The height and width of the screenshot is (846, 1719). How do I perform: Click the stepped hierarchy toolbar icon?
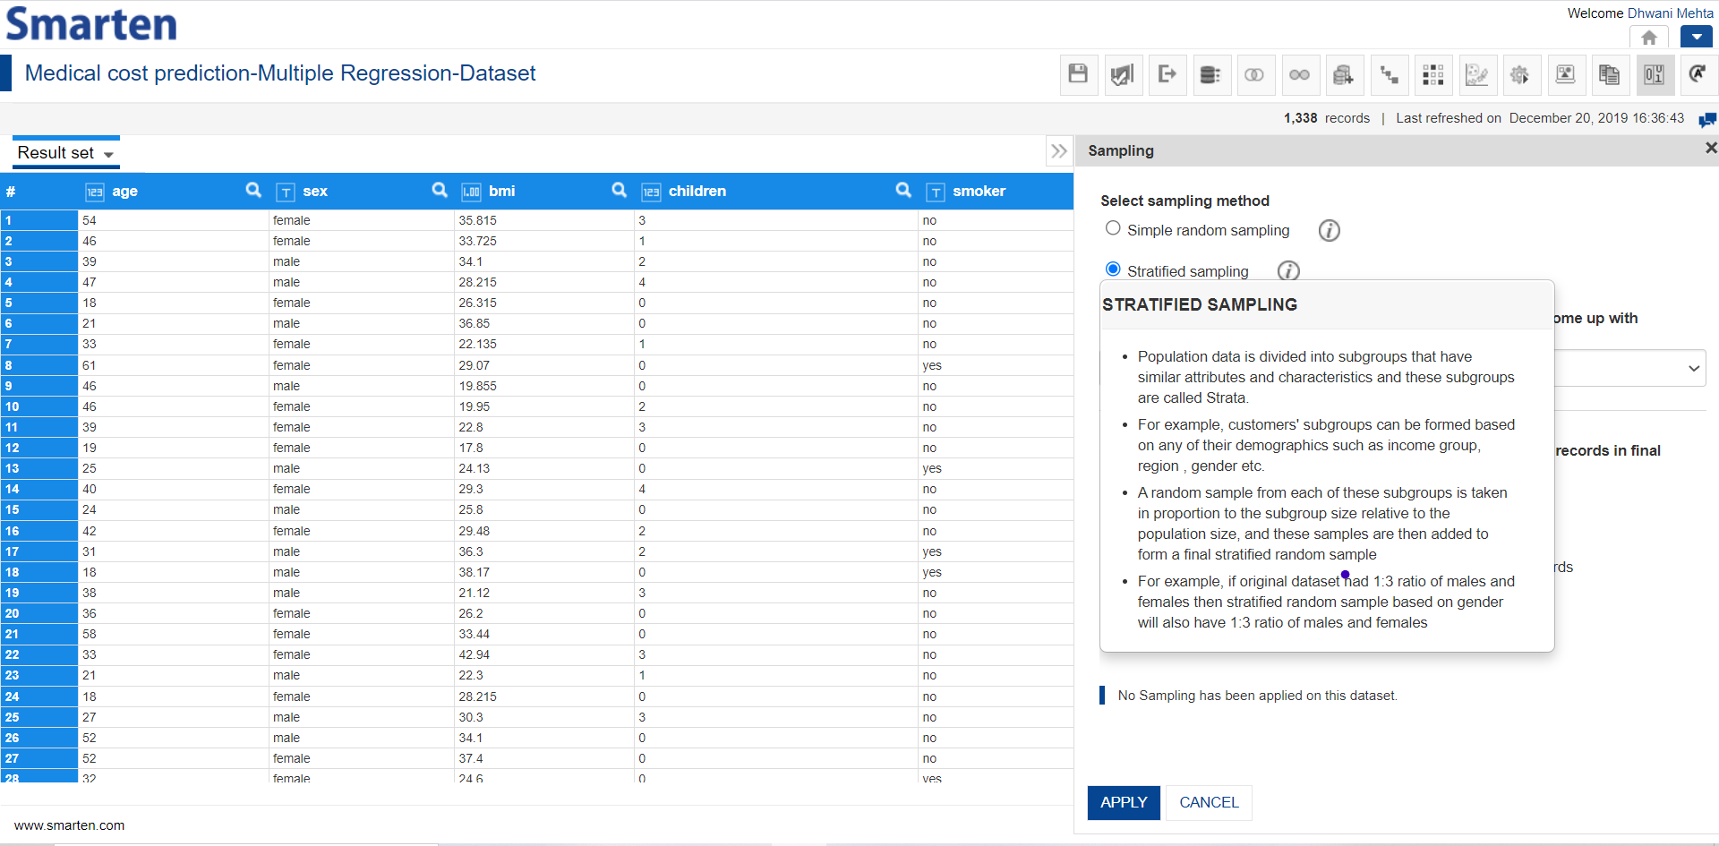click(x=1389, y=74)
